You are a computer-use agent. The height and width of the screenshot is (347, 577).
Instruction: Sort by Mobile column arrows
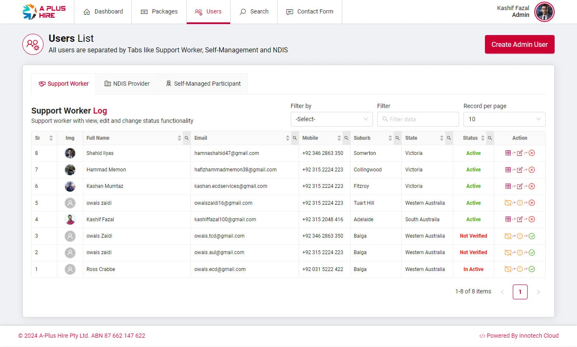point(339,138)
